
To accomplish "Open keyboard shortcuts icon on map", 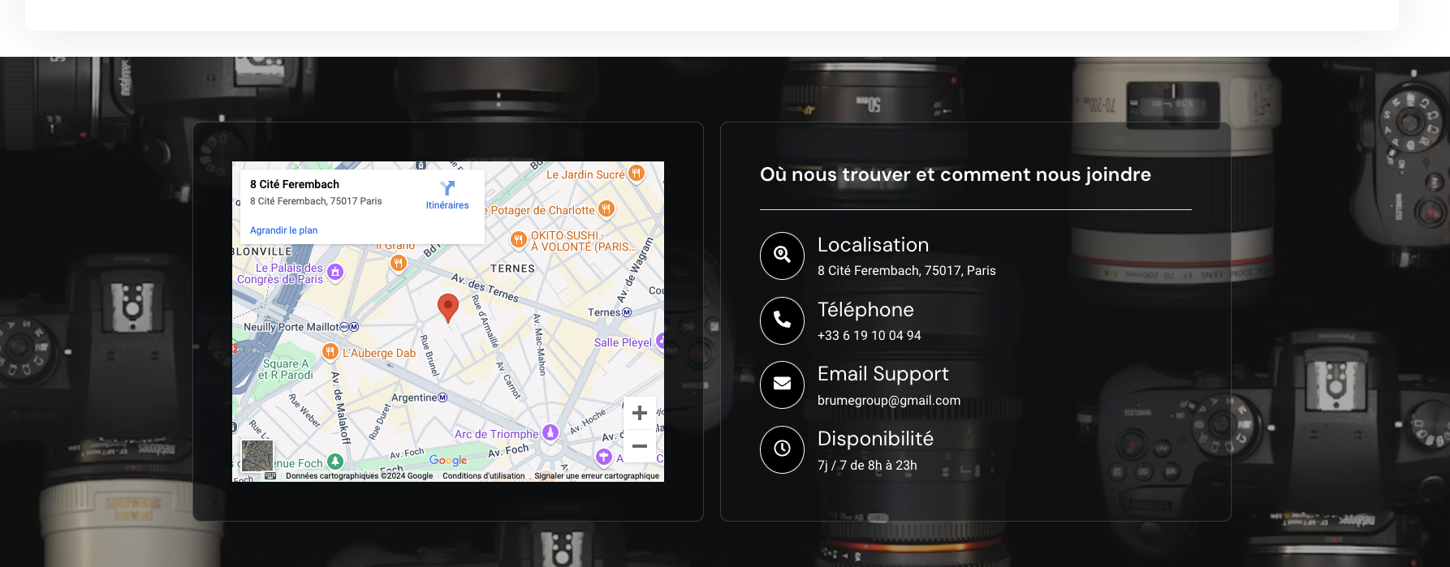I will (270, 476).
